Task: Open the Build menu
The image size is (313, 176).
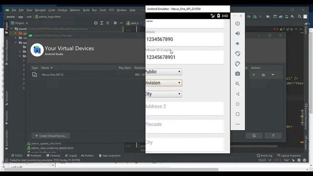Action: [86, 10]
